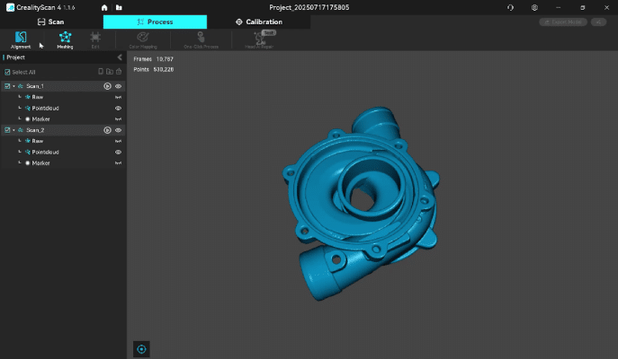Click the Project panel title
Viewport: 618px width, 359px height.
point(15,57)
